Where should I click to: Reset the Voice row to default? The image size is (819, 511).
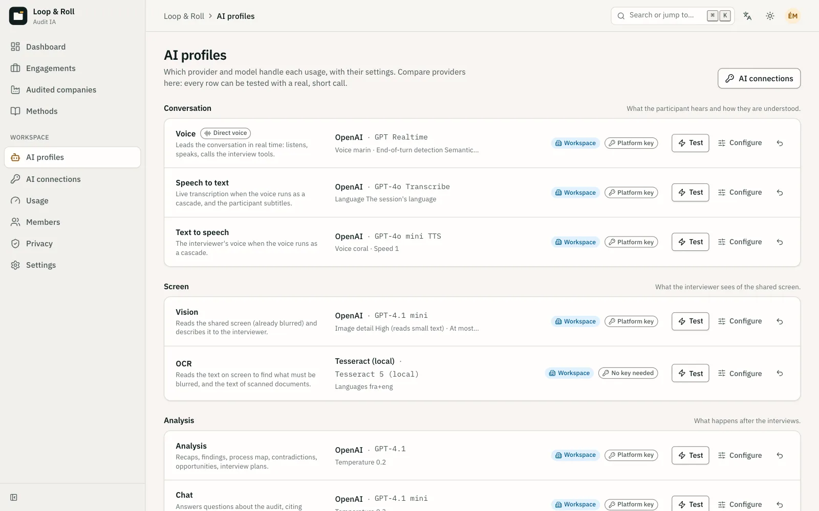[x=780, y=143]
